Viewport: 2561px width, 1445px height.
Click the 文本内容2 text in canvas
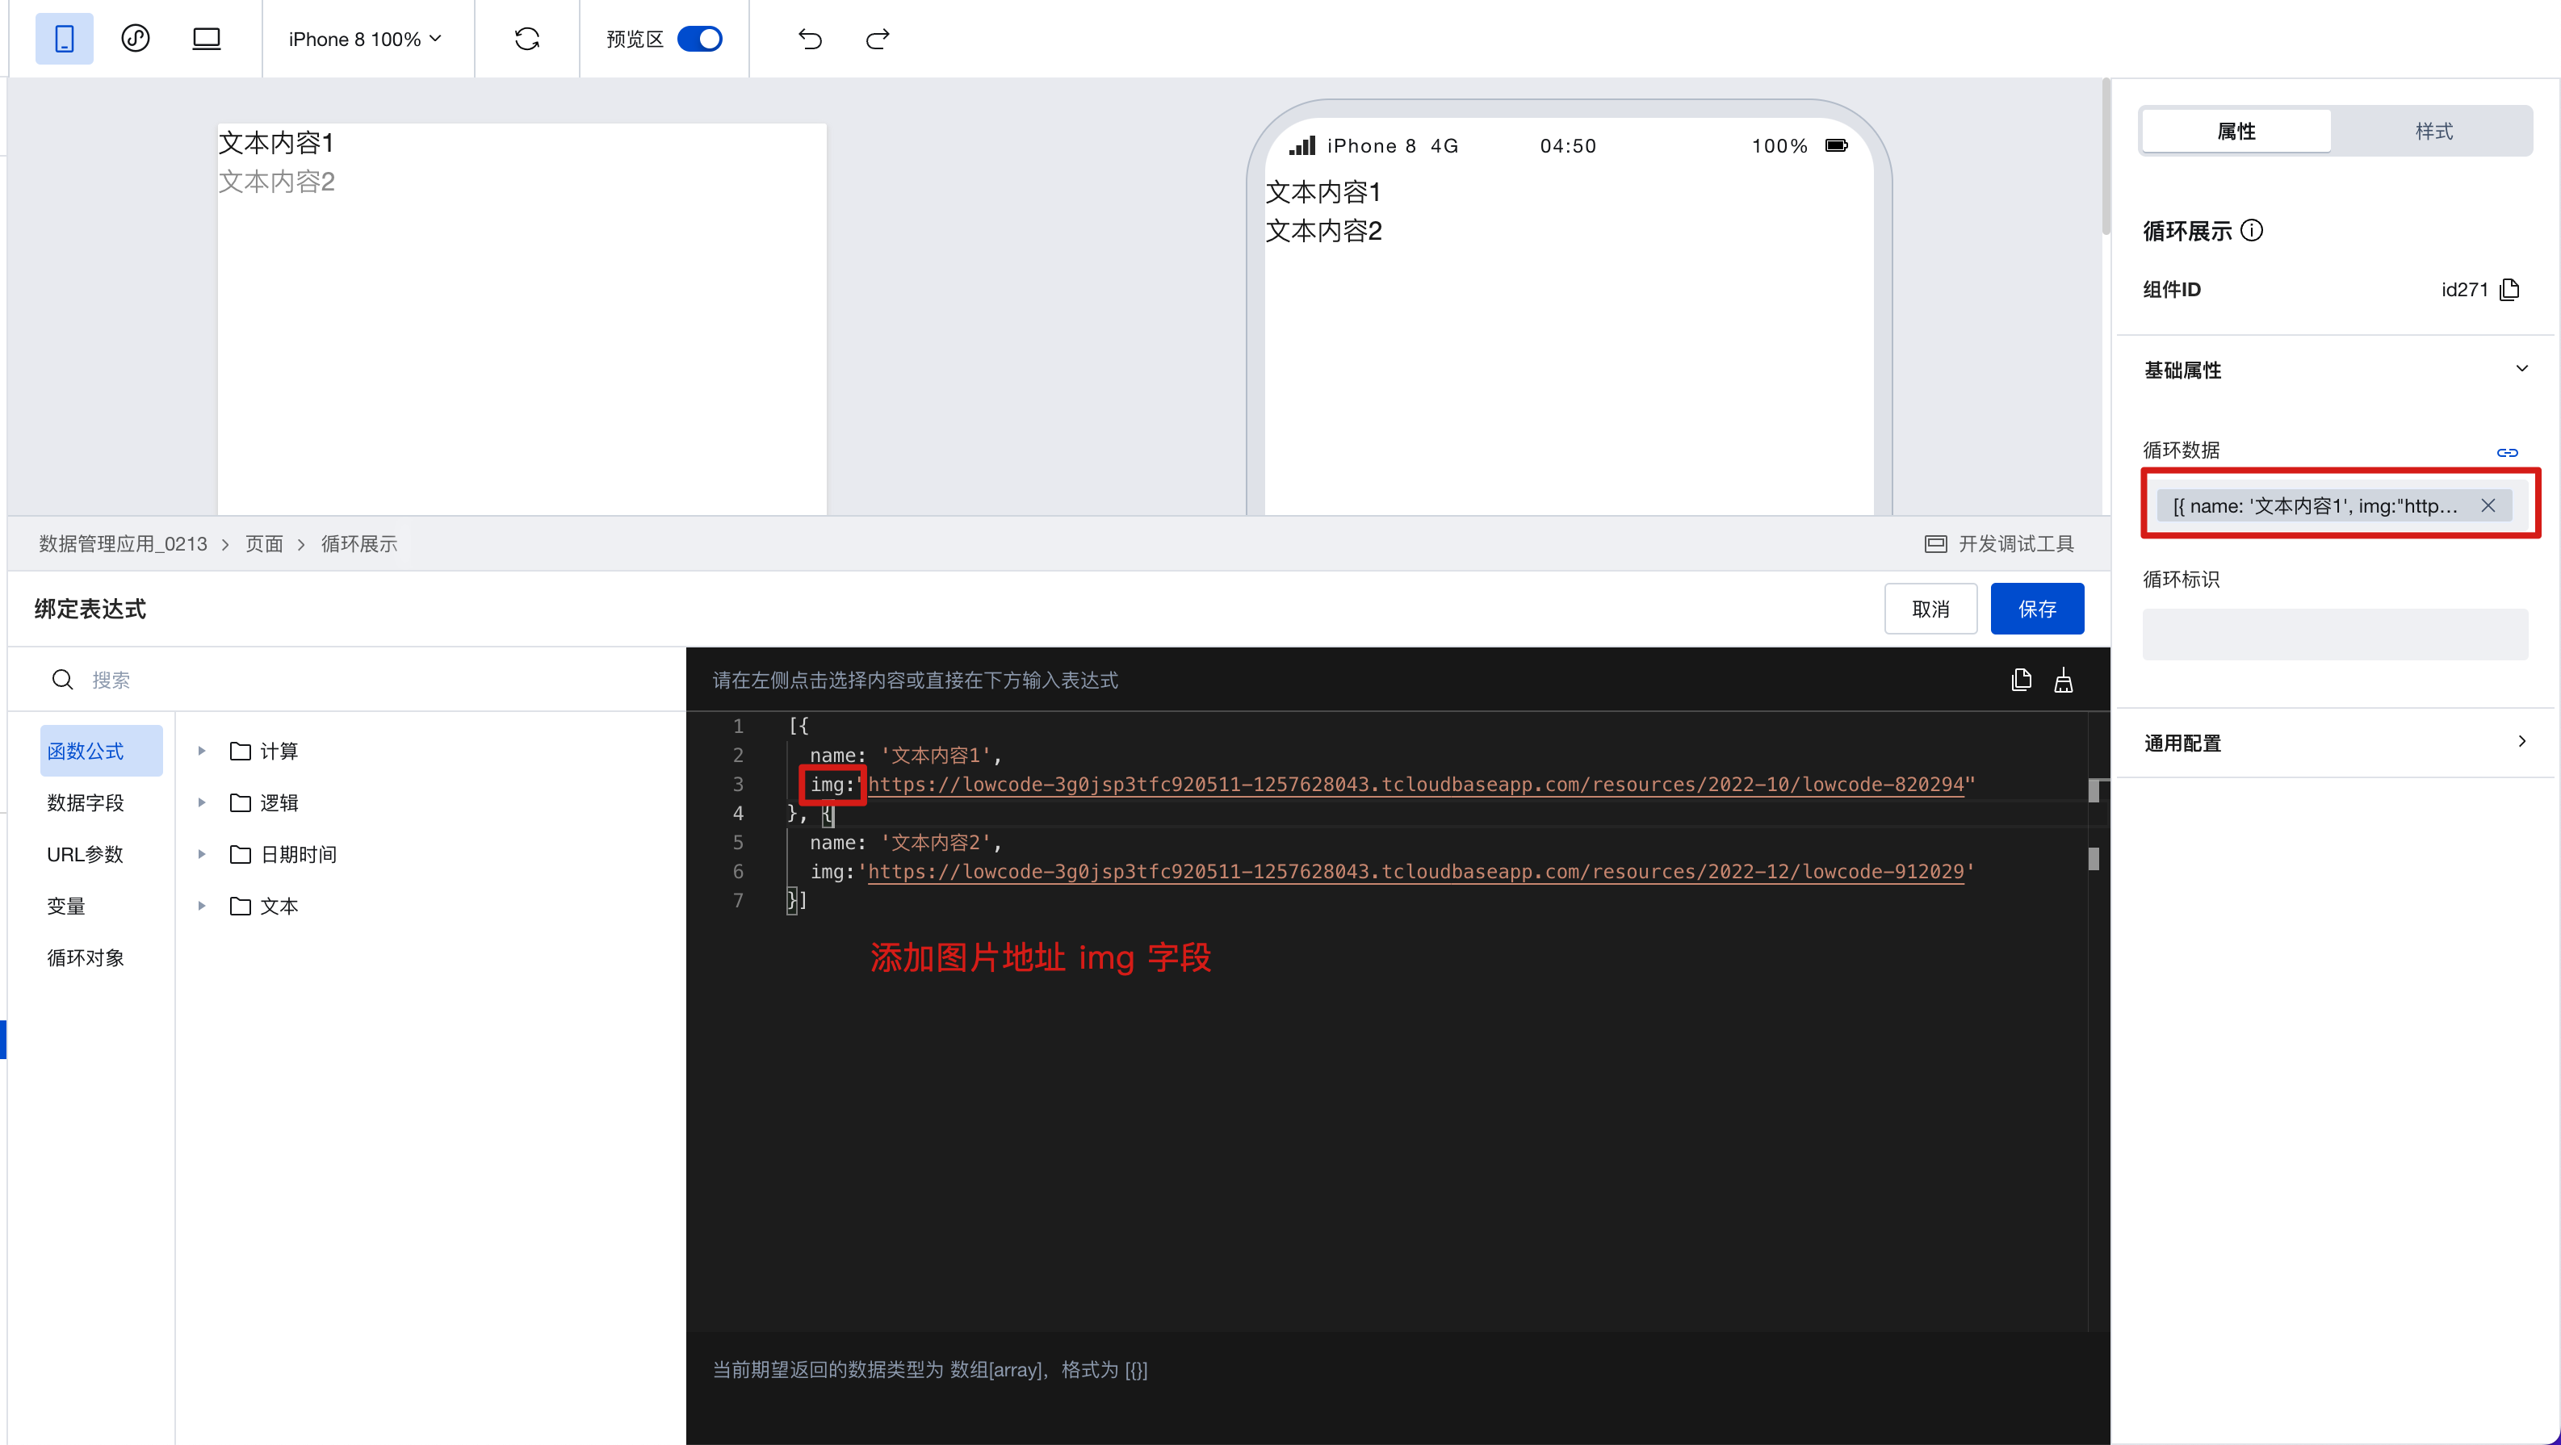point(275,182)
